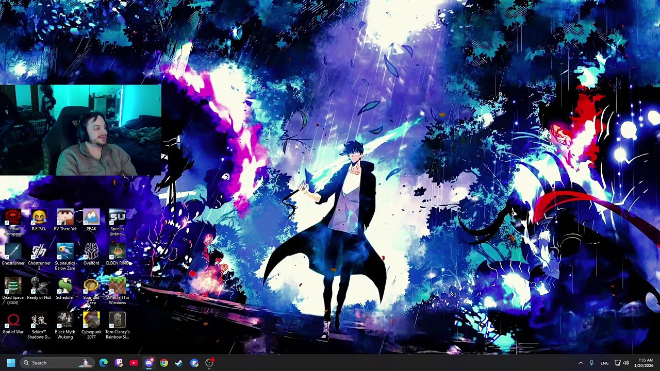This screenshot has width=660, height=371.
Task: Launch Google Chrome from the taskbar
Action: tap(164, 363)
